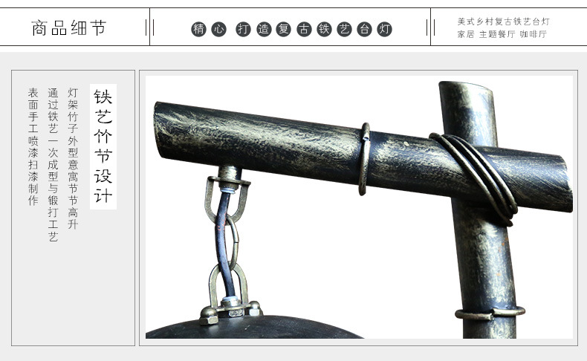Click the circled character 台

pyautogui.click(x=364, y=29)
